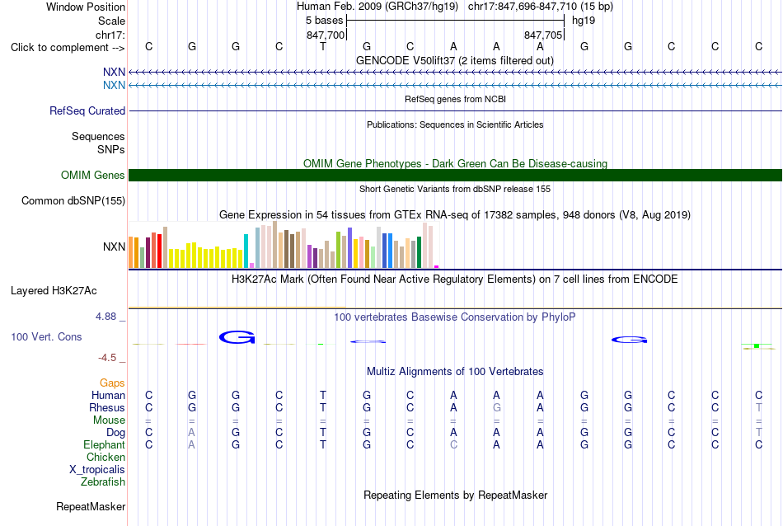
Task: Click the Zebrafish species label
Action: click(x=102, y=482)
